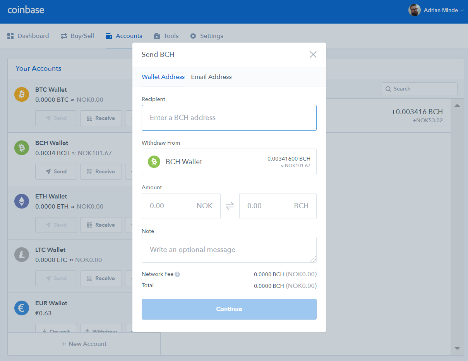Screen dimensions: 468x361
Task: Click the LTC Wallet litecoin icon
Action: (x=22, y=255)
